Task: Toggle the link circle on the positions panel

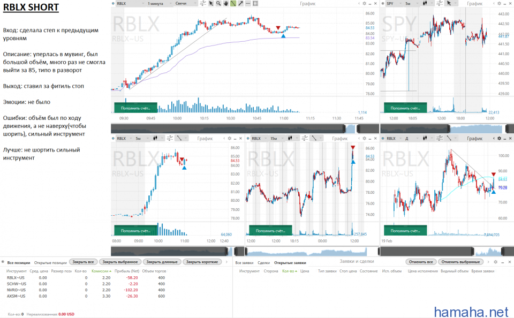Action: click(3, 262)
